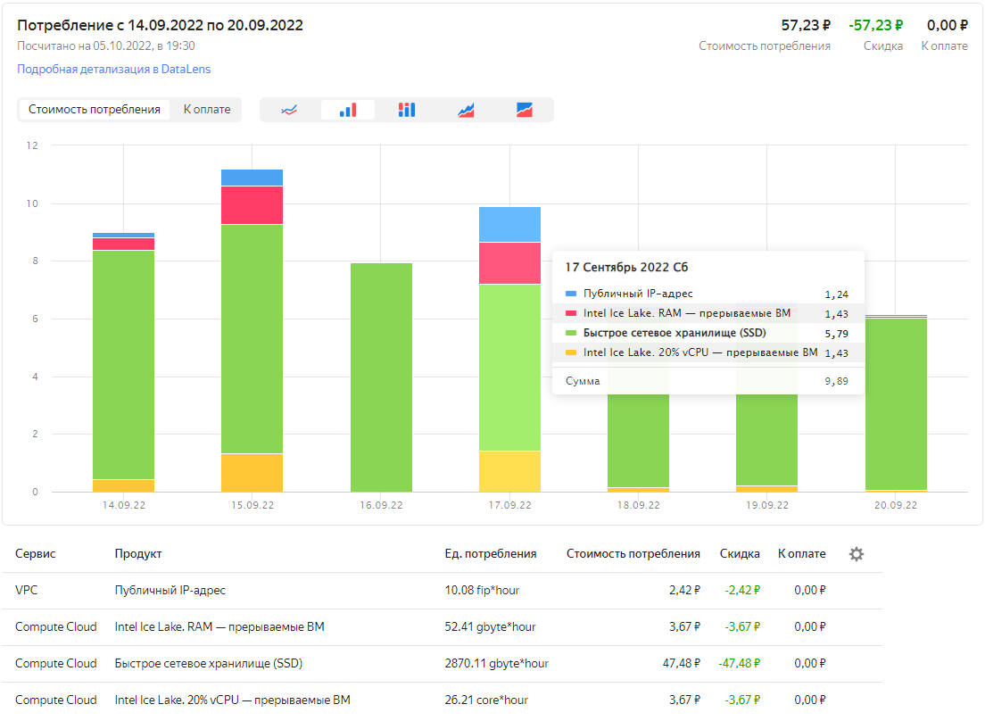Switch to the 'К оплате' tab
985x721 pixels.
point(207,110)
